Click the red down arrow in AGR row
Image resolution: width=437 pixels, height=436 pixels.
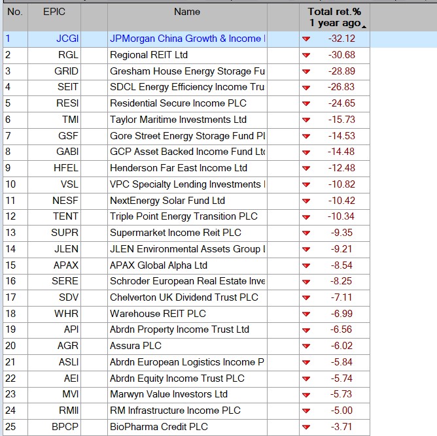[x=306, y=346]
